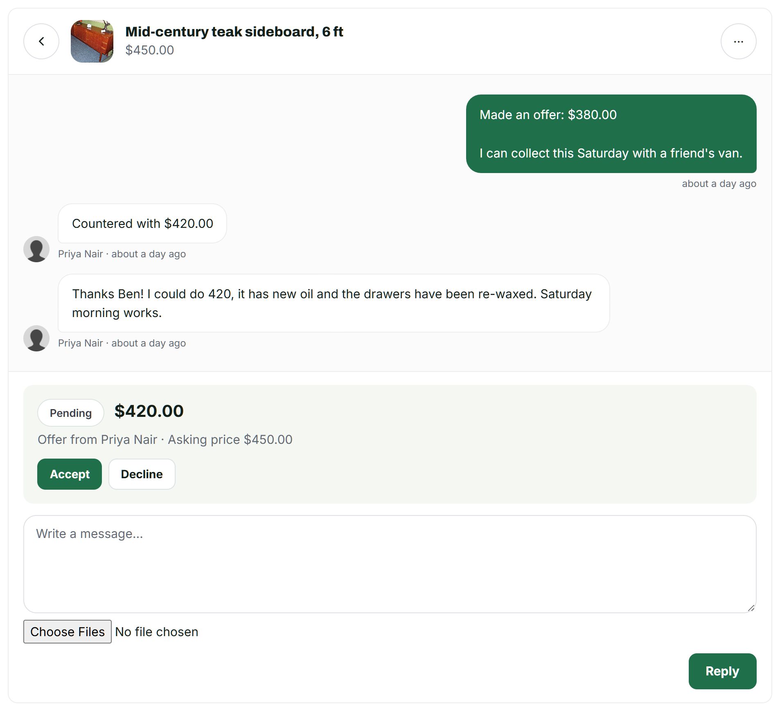Decline the pending offer
780x711 pixels.
click(142, 474)
